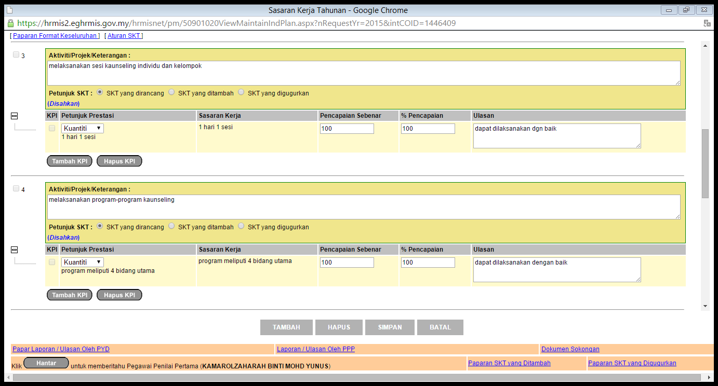The height and width of the screenshot is (386, 718).
Task: Click the vertical scrollbar up arrow
Action: [705, 46]
